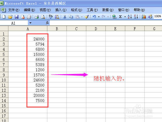Select the cell containing 15700
The height and width of the screenshot is (122, 162).
[x=28, y=75]
